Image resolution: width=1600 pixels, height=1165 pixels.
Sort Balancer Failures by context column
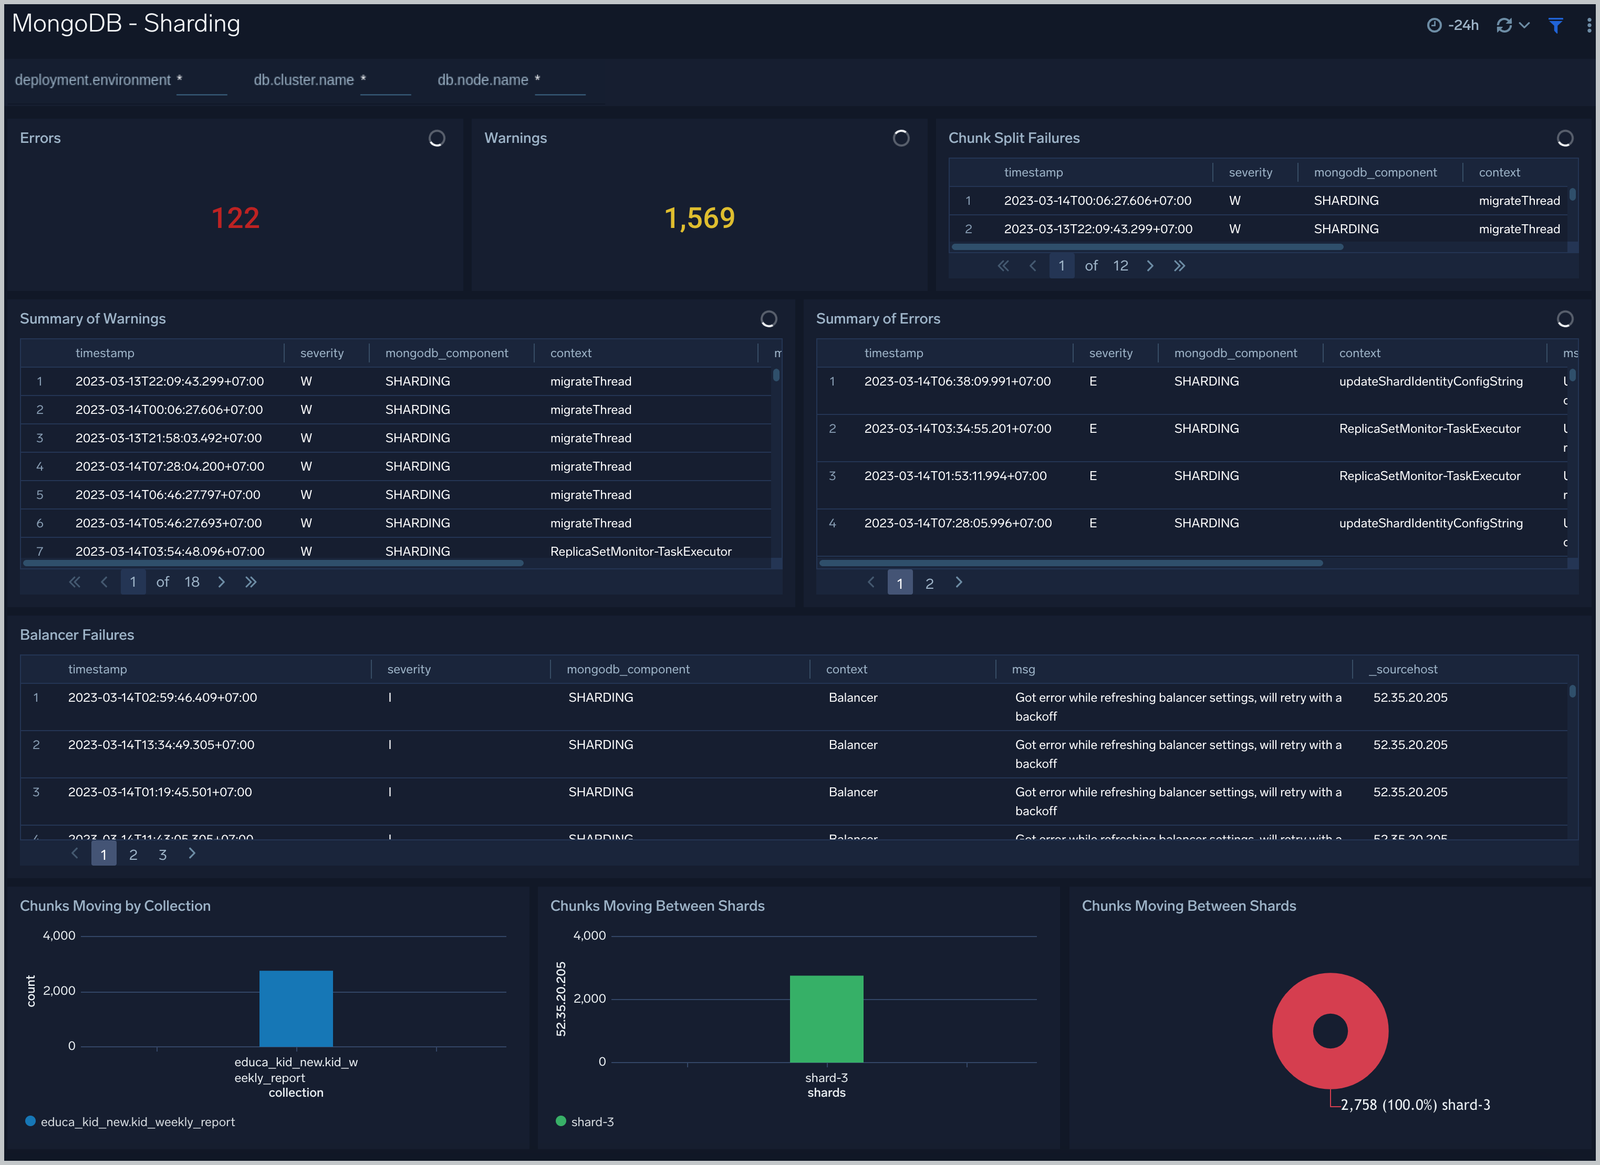(847, 670)
